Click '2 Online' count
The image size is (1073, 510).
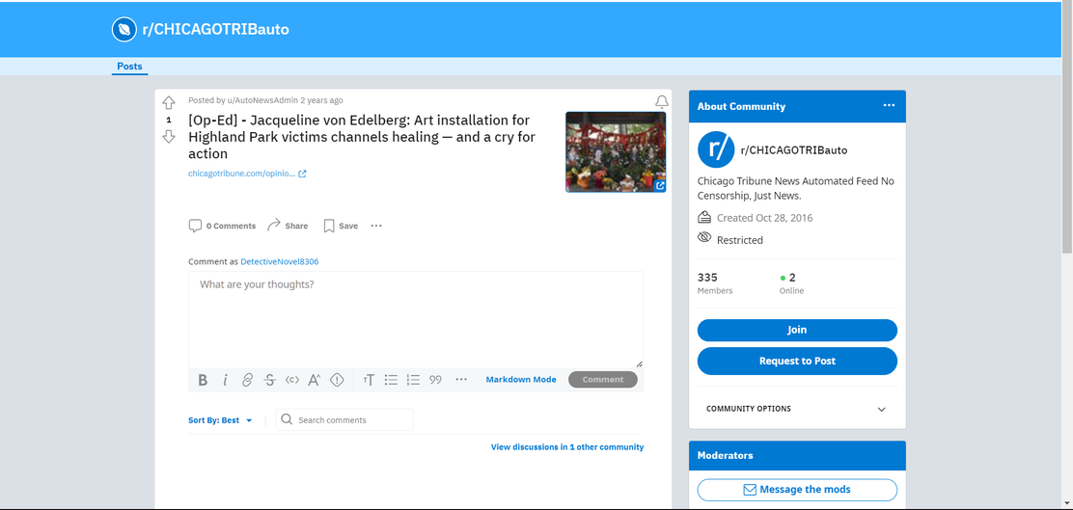[792, 283]
